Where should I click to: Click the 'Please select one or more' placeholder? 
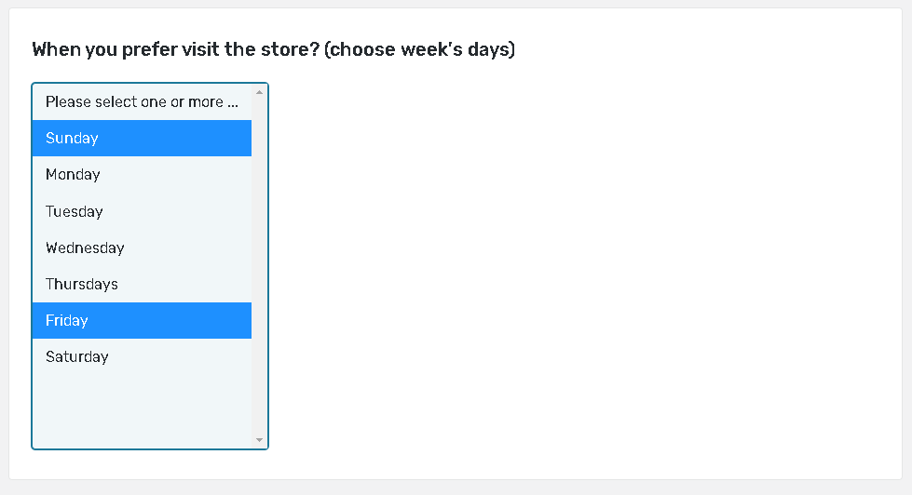pyautogui.click(x=142, y=102)
